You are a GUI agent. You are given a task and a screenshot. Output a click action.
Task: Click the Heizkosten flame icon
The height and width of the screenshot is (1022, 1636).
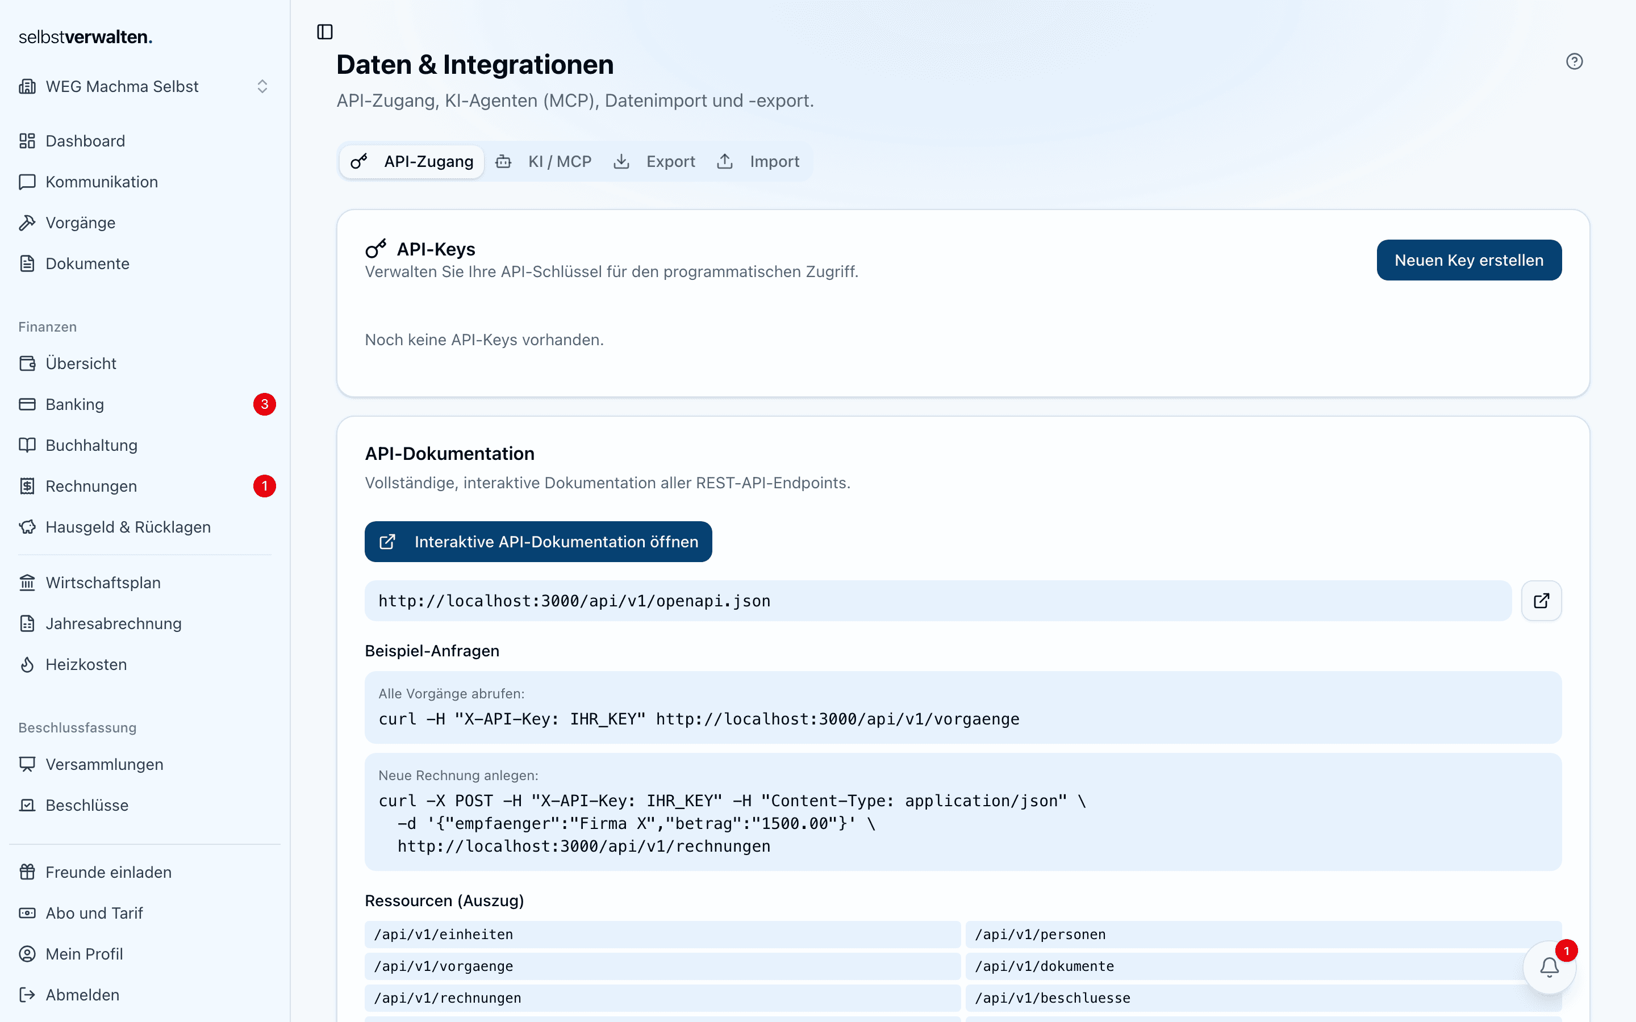[x=27, y=664]
